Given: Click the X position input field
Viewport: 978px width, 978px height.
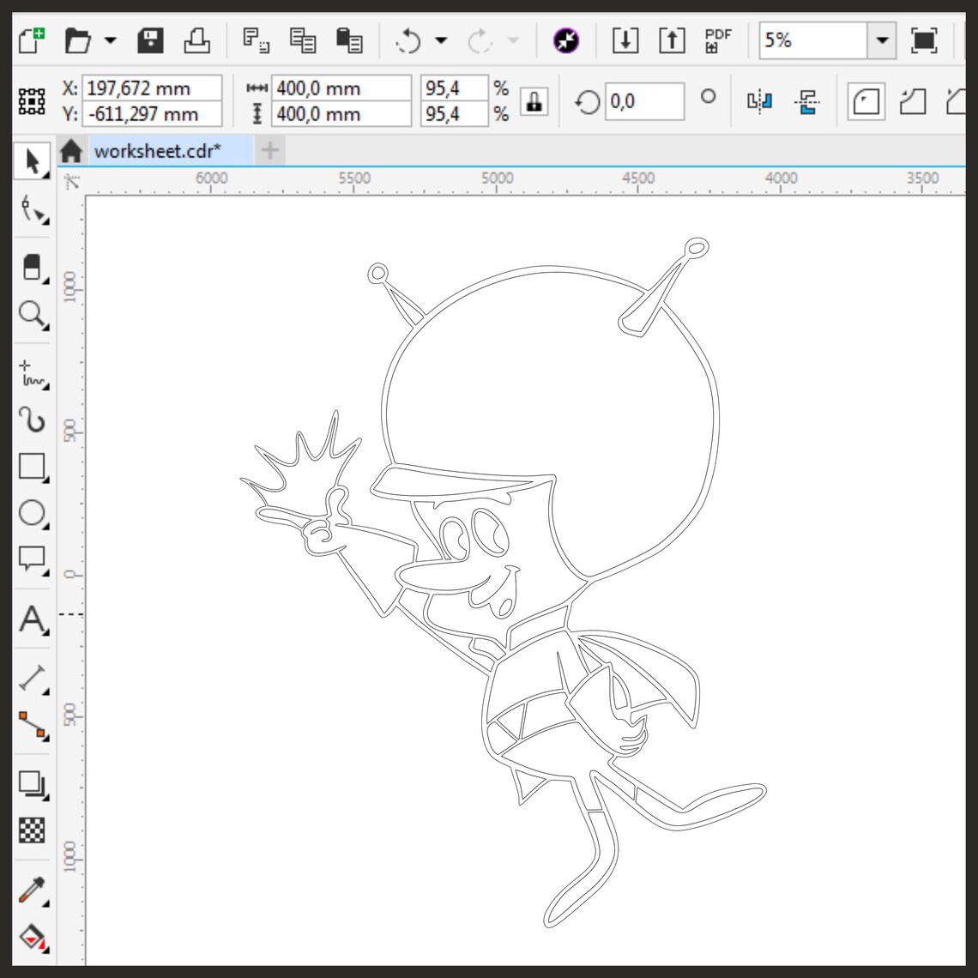Looking at the screenshot, I should coord(154,88).
